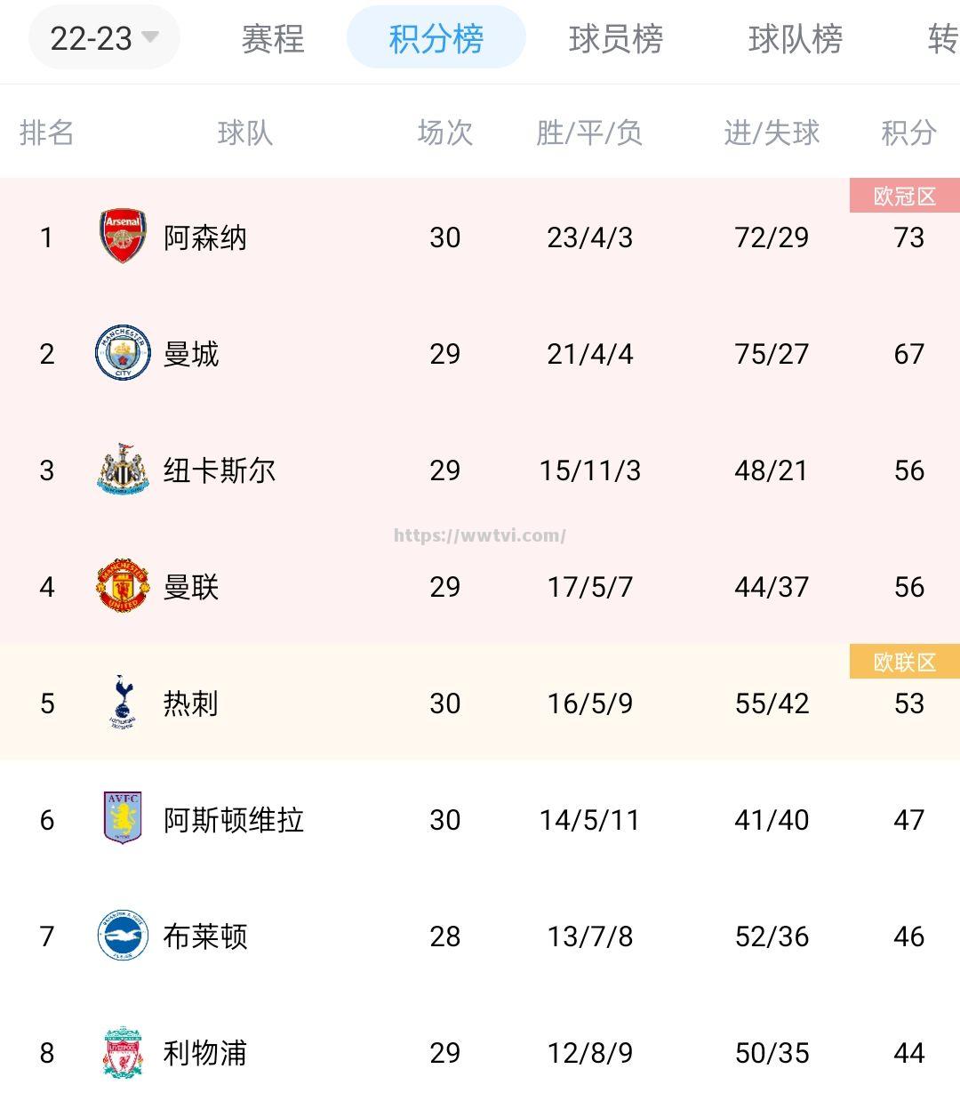
Task: Switch to the 球员榜 tab
Action: (x=615, y=39)
